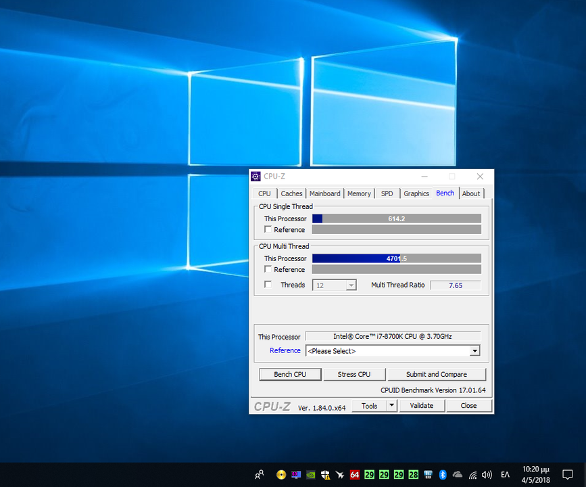
Task: Open the Bluetooth tray icon
Action: (443, 475)
